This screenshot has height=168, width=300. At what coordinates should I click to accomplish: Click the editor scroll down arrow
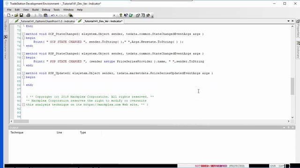(x=292, y=118)
